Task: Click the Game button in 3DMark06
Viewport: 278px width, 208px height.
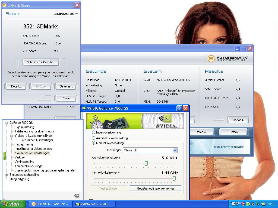Action: click(x=234, y=132)
